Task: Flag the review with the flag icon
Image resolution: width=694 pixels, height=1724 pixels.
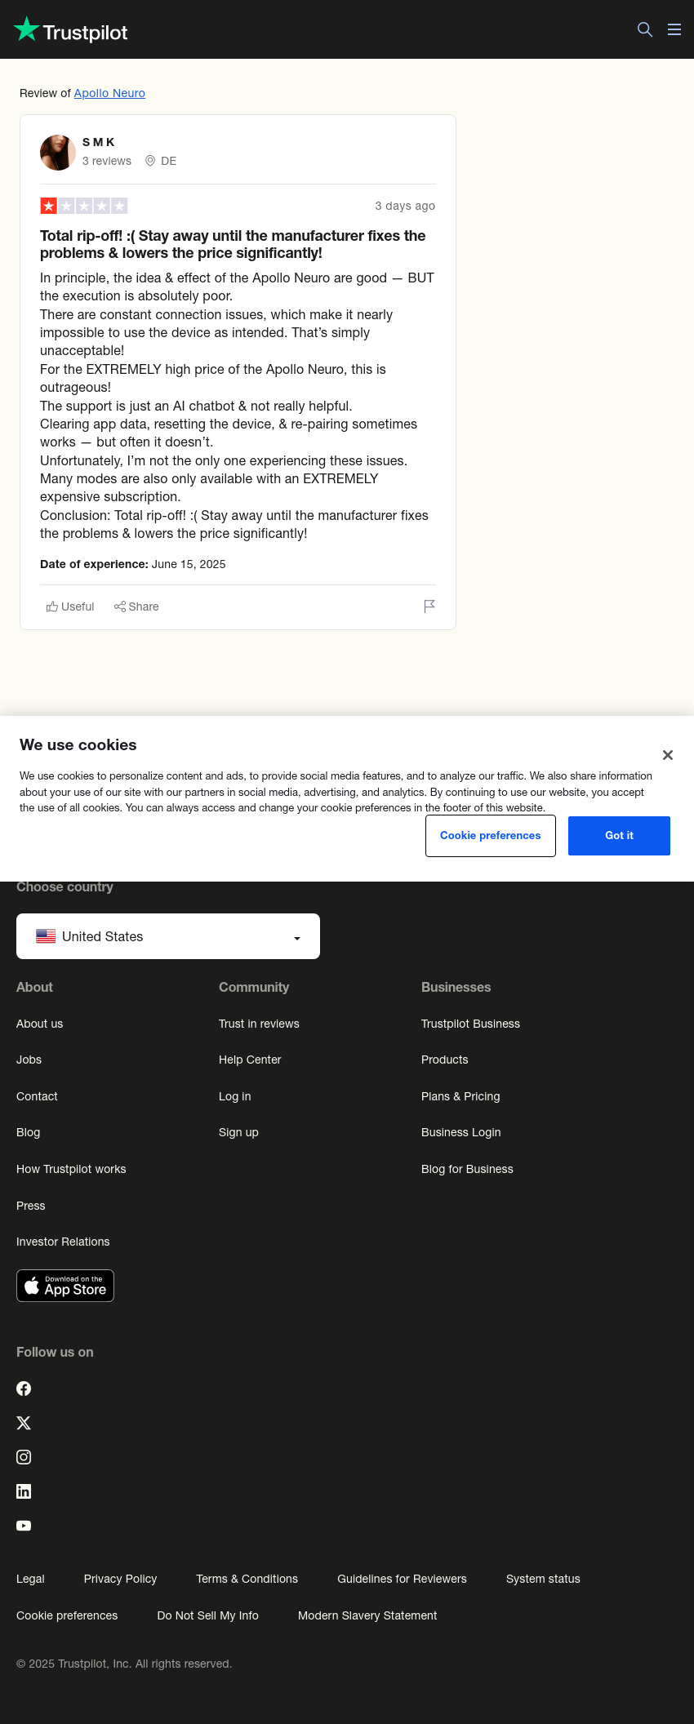Action: (429, 606)
